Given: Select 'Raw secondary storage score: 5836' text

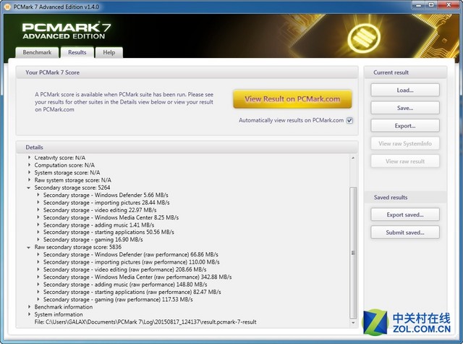Looking at the screenshot, I should 77,247.
